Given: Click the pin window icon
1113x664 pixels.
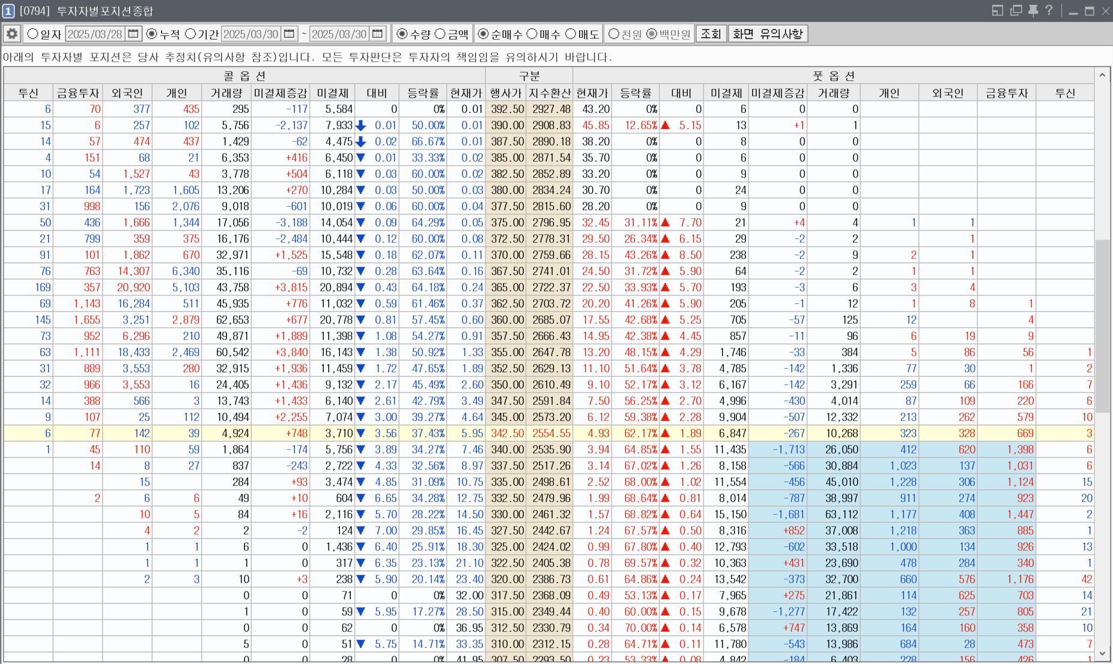Looking at the screenshot, I should (x=1033, y=11).
